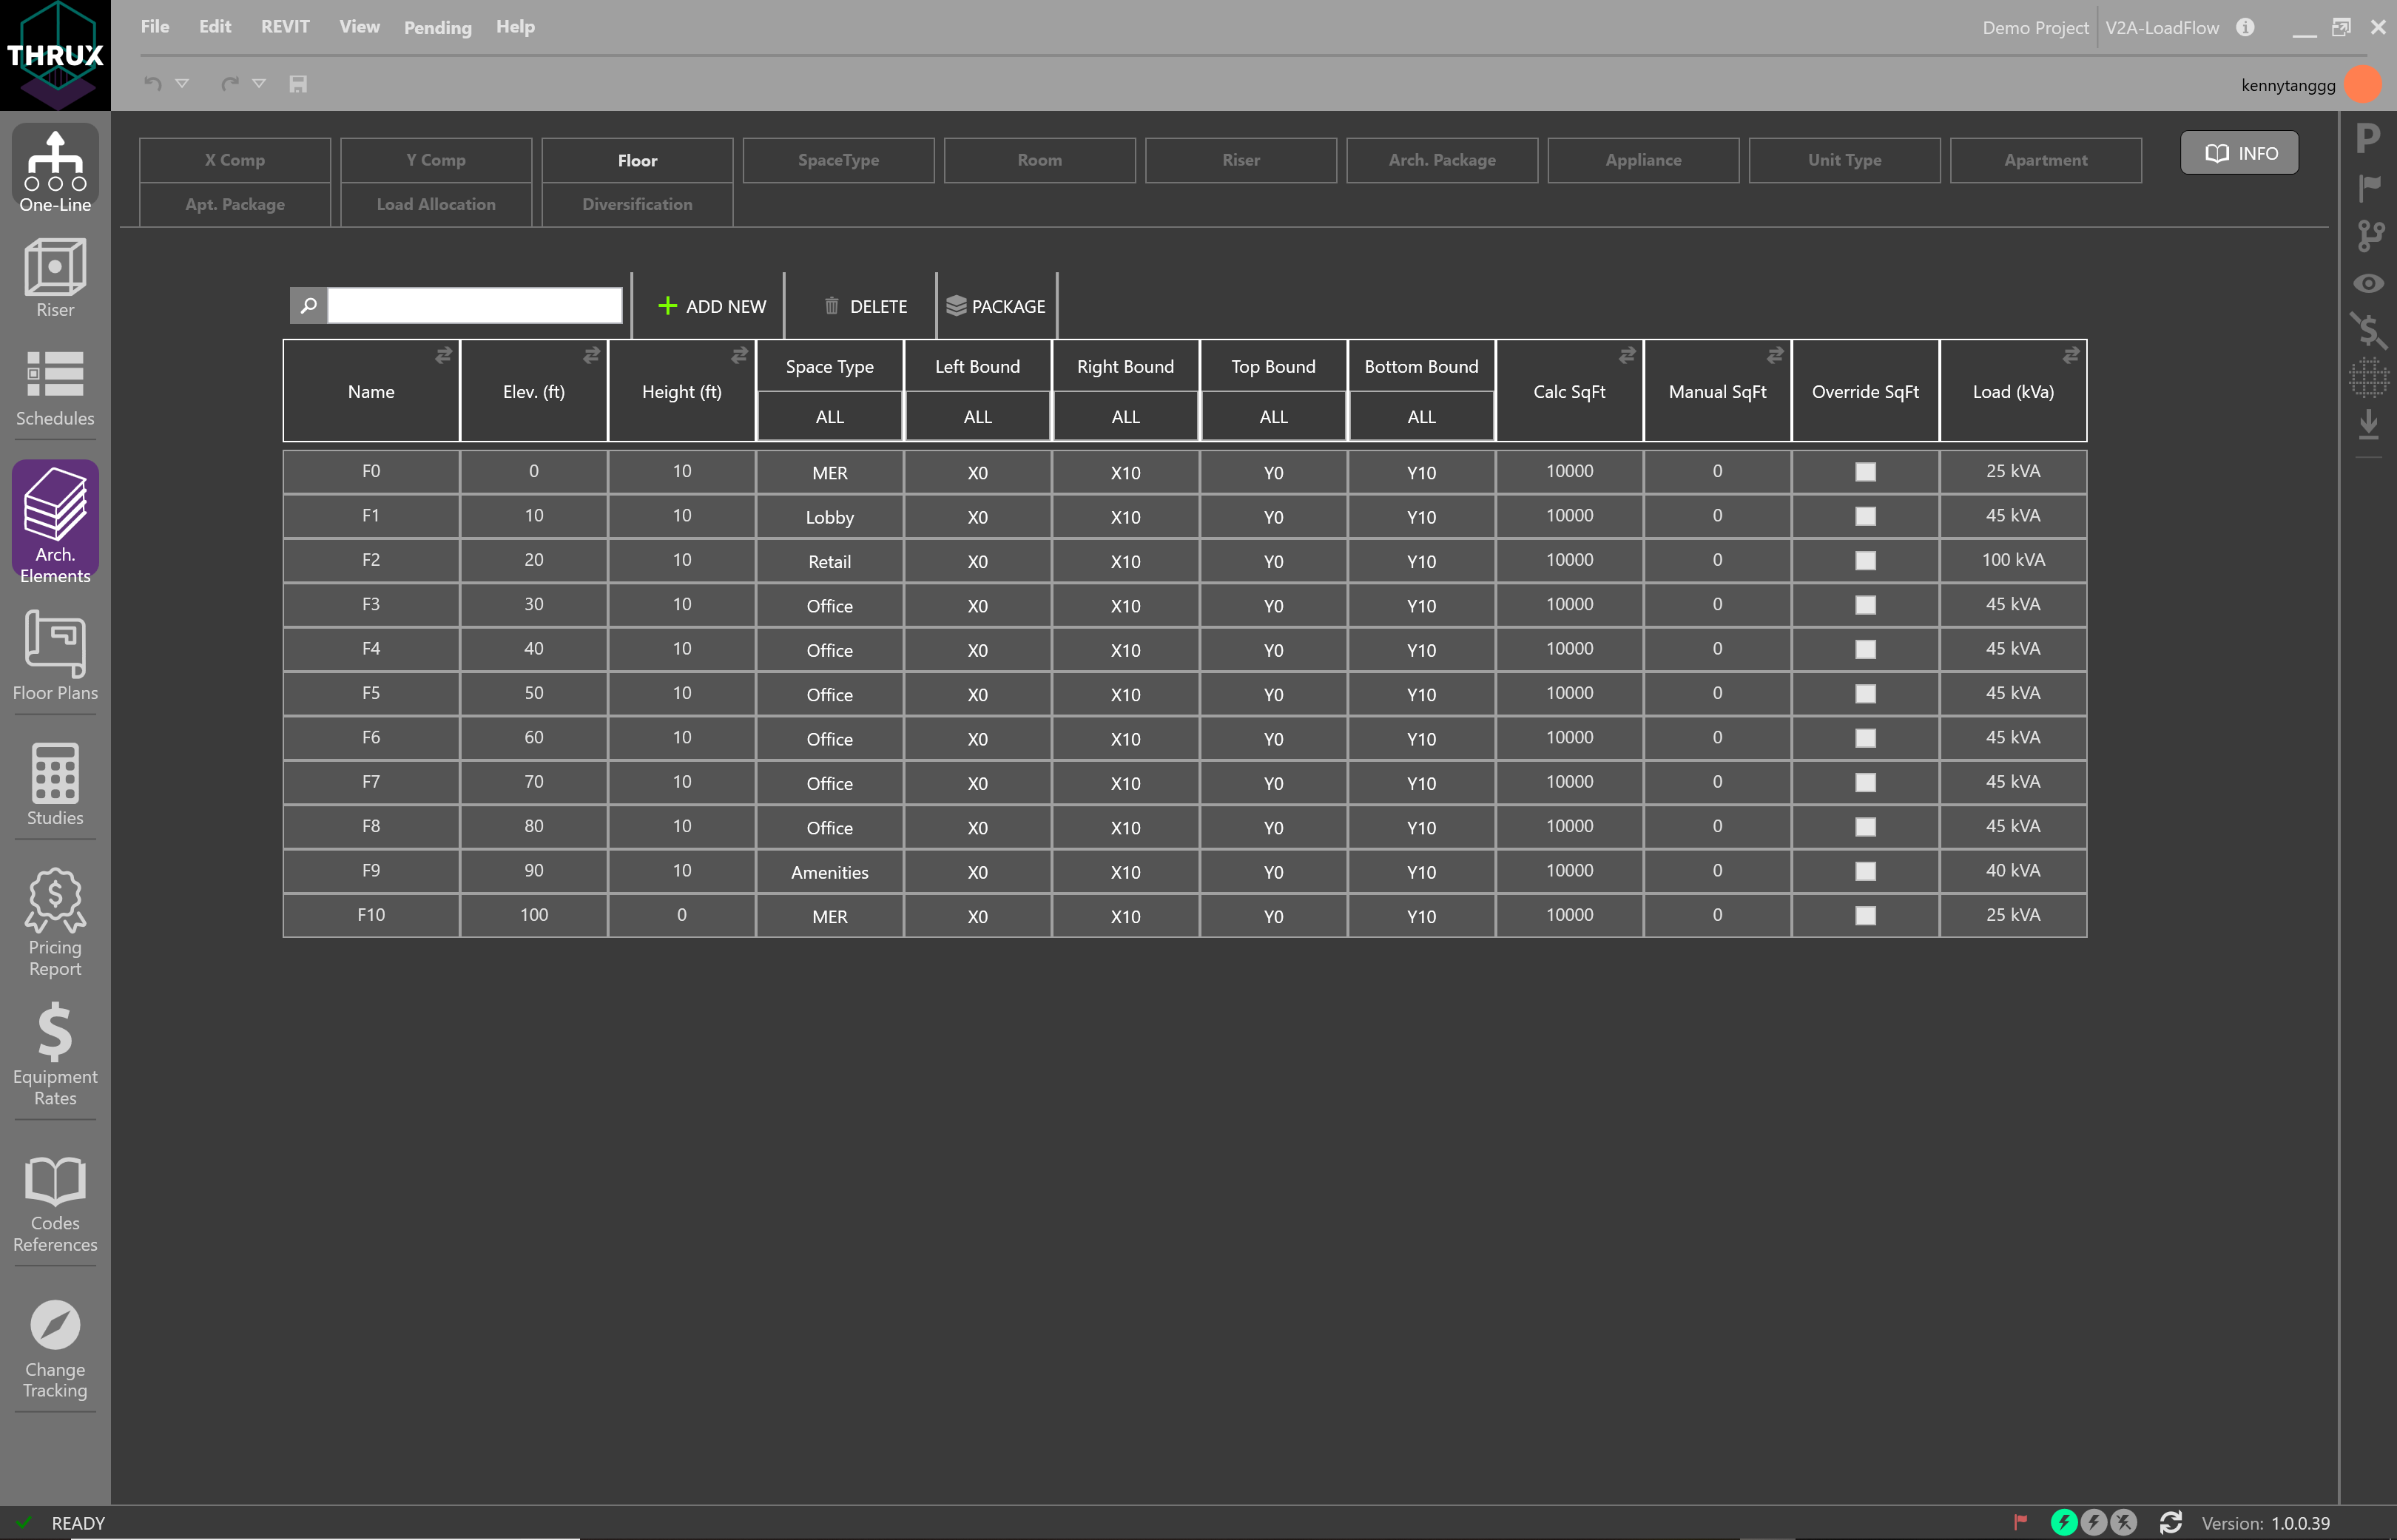The width and height of the screenshot is (2397, 1540).
Task: Open the Space Type ALL filter
Action: coord(829,417)
